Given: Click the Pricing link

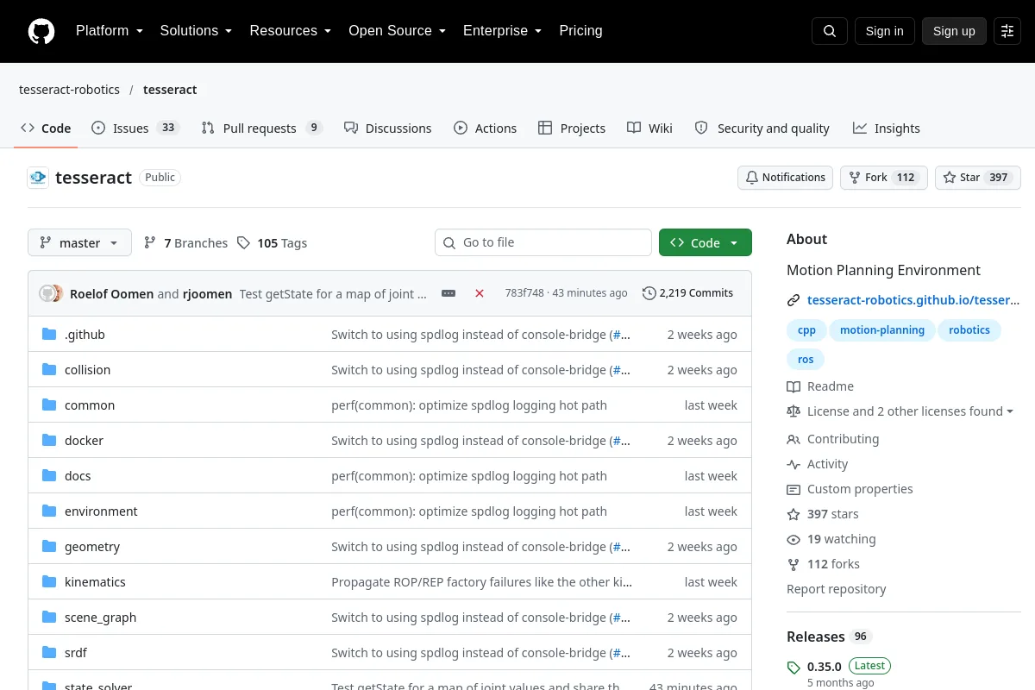Looking at the screenshot, I should point(580,31).
